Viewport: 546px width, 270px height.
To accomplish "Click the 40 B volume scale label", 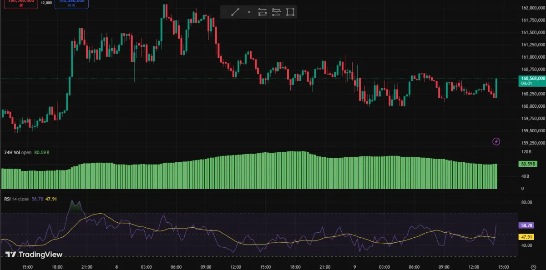I will click(525, 176).
